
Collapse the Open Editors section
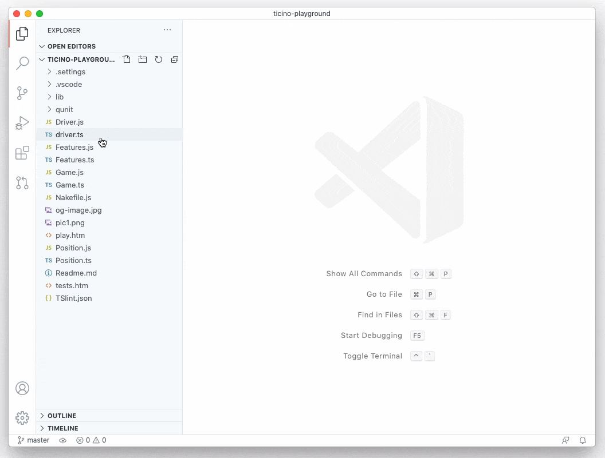click(41, 46)
